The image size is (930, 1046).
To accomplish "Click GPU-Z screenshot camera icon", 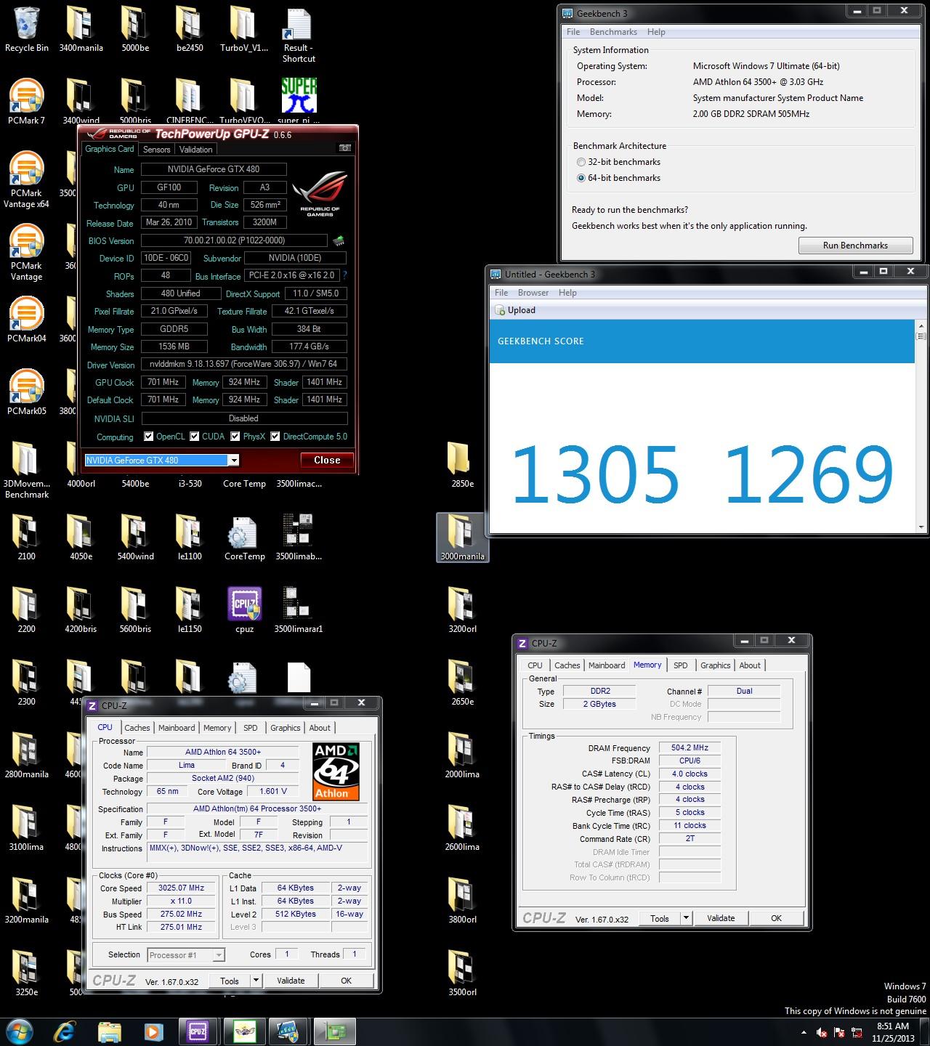I will [345, 148].
